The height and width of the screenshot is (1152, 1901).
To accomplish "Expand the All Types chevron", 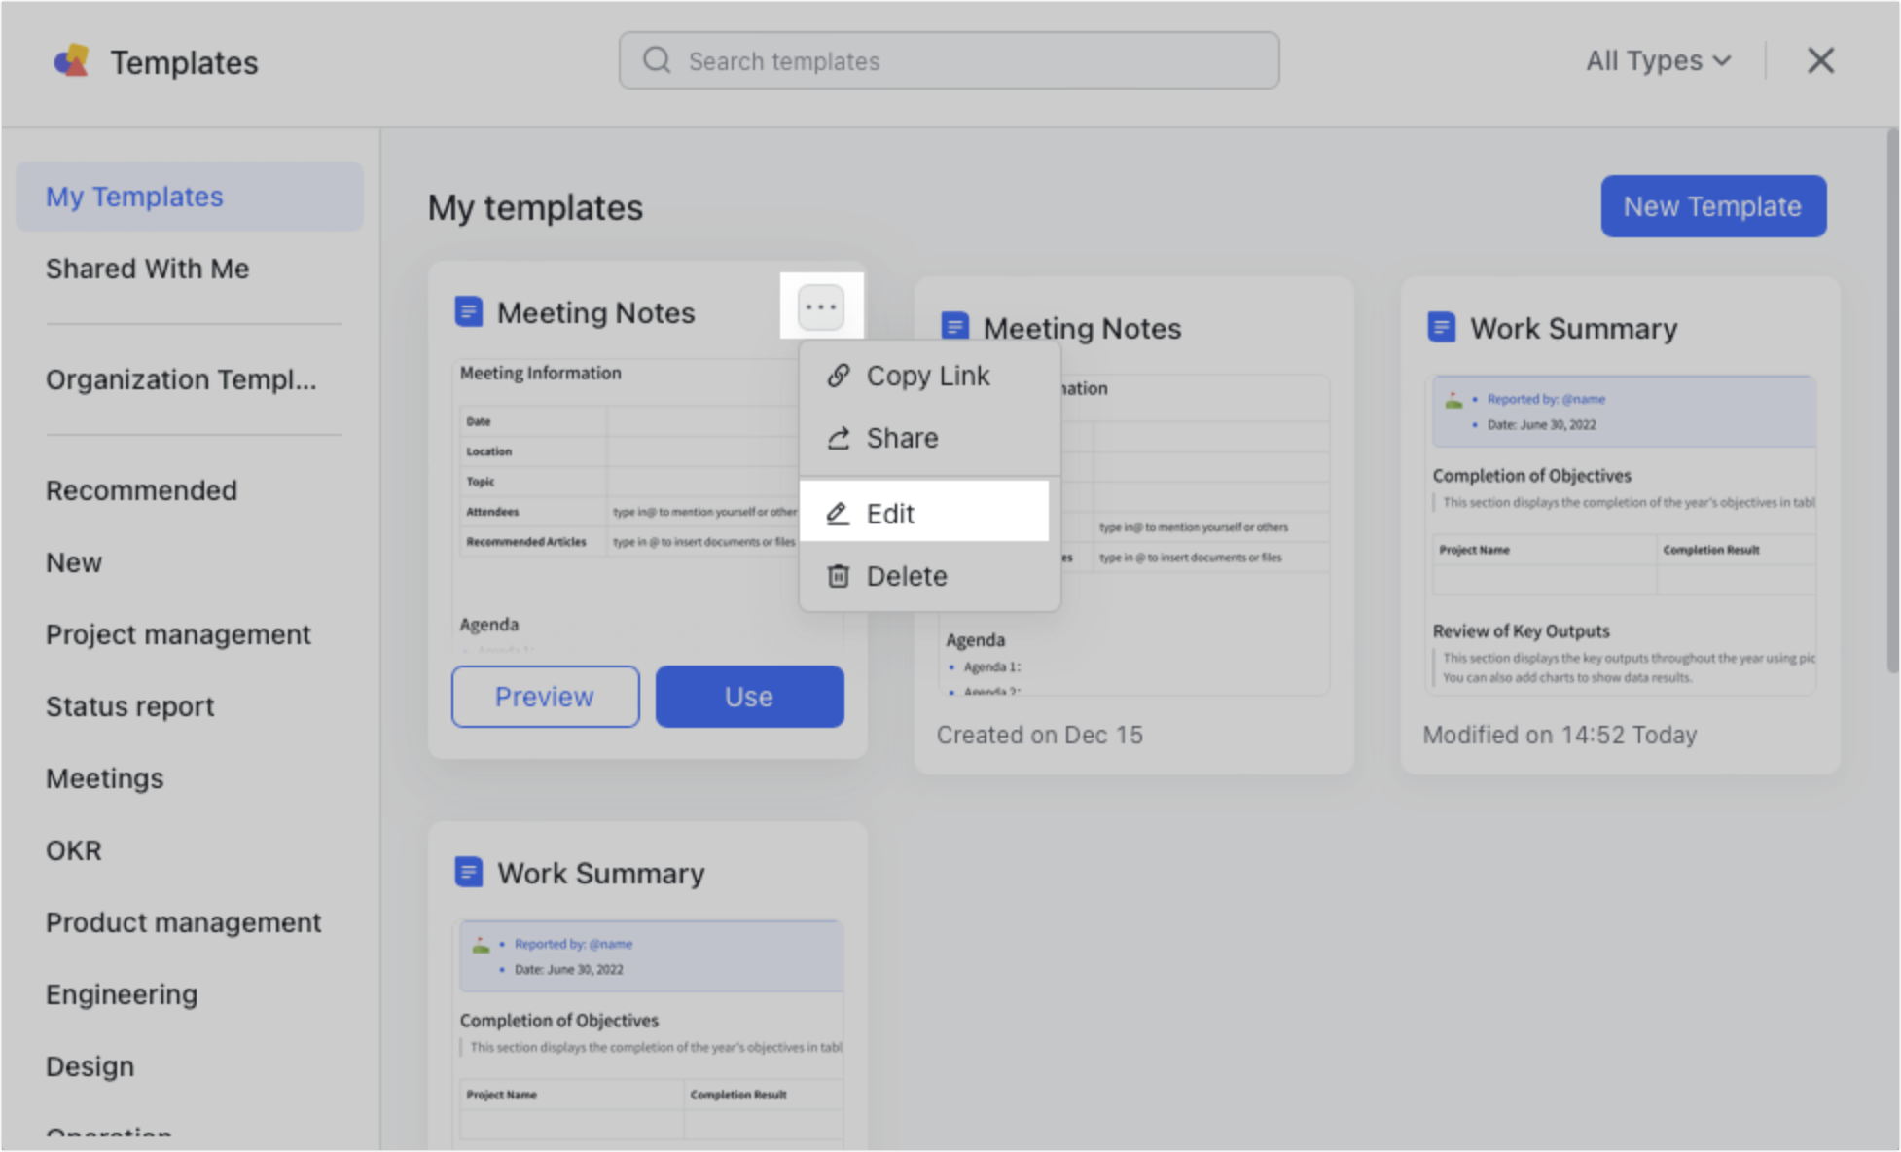I will point(1722,60).
